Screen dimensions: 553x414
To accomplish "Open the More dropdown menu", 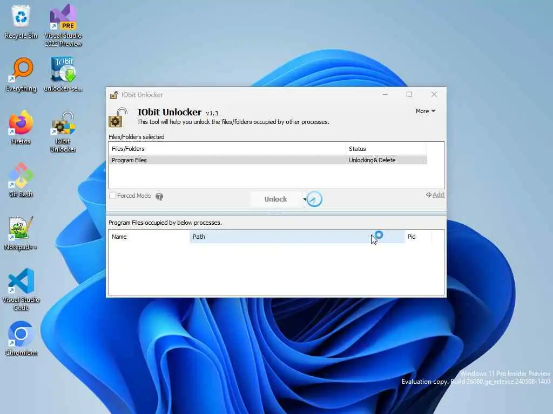I will click(x=426, y=111).
